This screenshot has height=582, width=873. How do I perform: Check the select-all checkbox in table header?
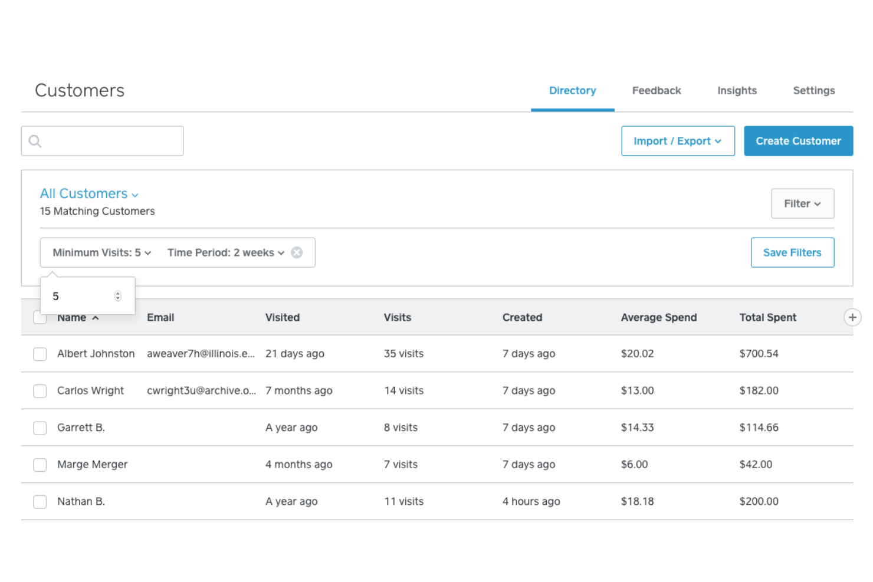point(40,317)
